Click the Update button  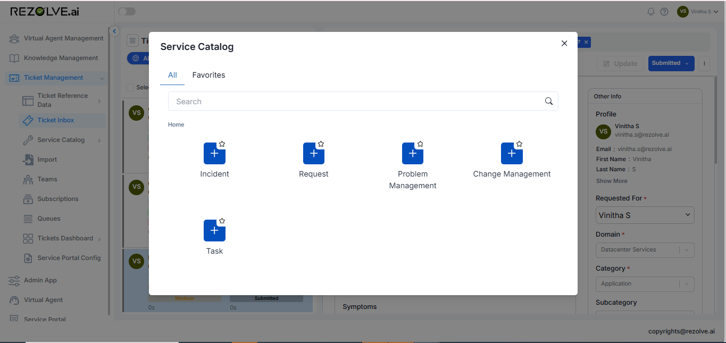[620, 63]
